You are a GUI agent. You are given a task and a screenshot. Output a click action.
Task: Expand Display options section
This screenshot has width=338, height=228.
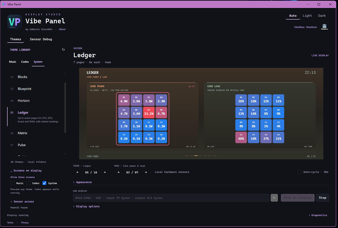tap(86, 206)
